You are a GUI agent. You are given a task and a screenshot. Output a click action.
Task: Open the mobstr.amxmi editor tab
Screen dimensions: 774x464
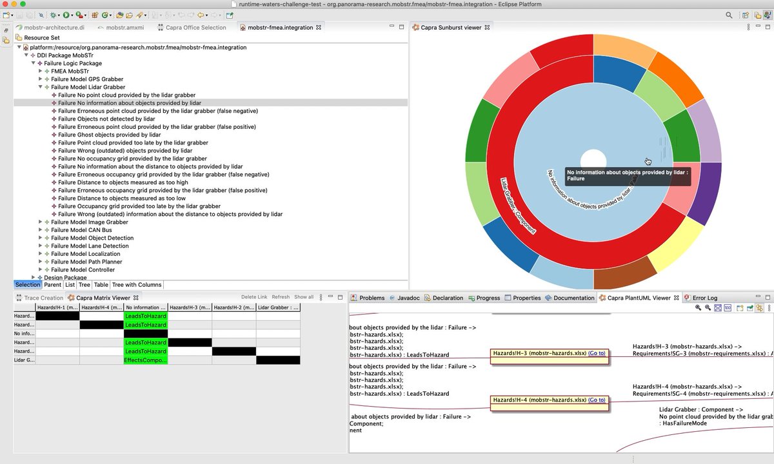[x=121, y=28]
